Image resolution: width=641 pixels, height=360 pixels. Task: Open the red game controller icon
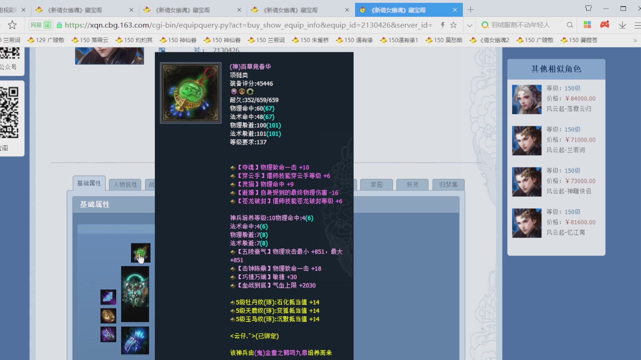coord(605,25)
